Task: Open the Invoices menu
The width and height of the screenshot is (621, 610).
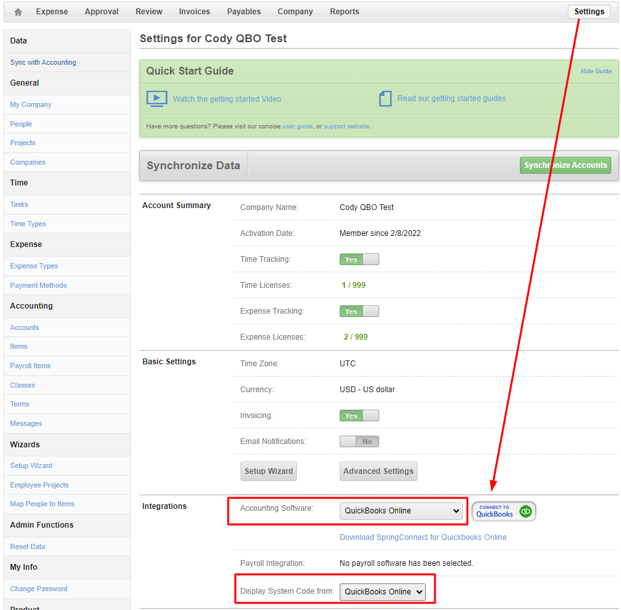Action: [x=194, y=12]
